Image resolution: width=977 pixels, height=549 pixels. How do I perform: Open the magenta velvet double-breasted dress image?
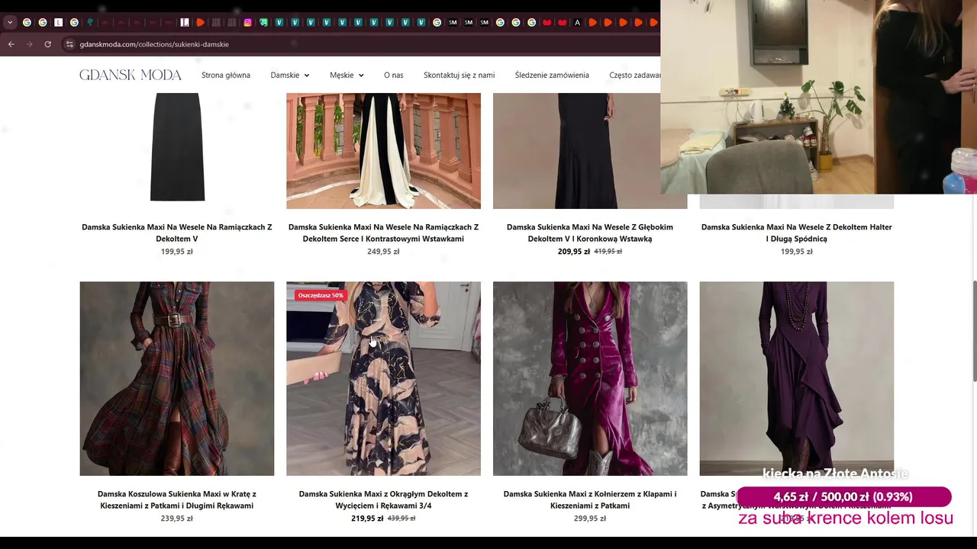coord(590,378)
